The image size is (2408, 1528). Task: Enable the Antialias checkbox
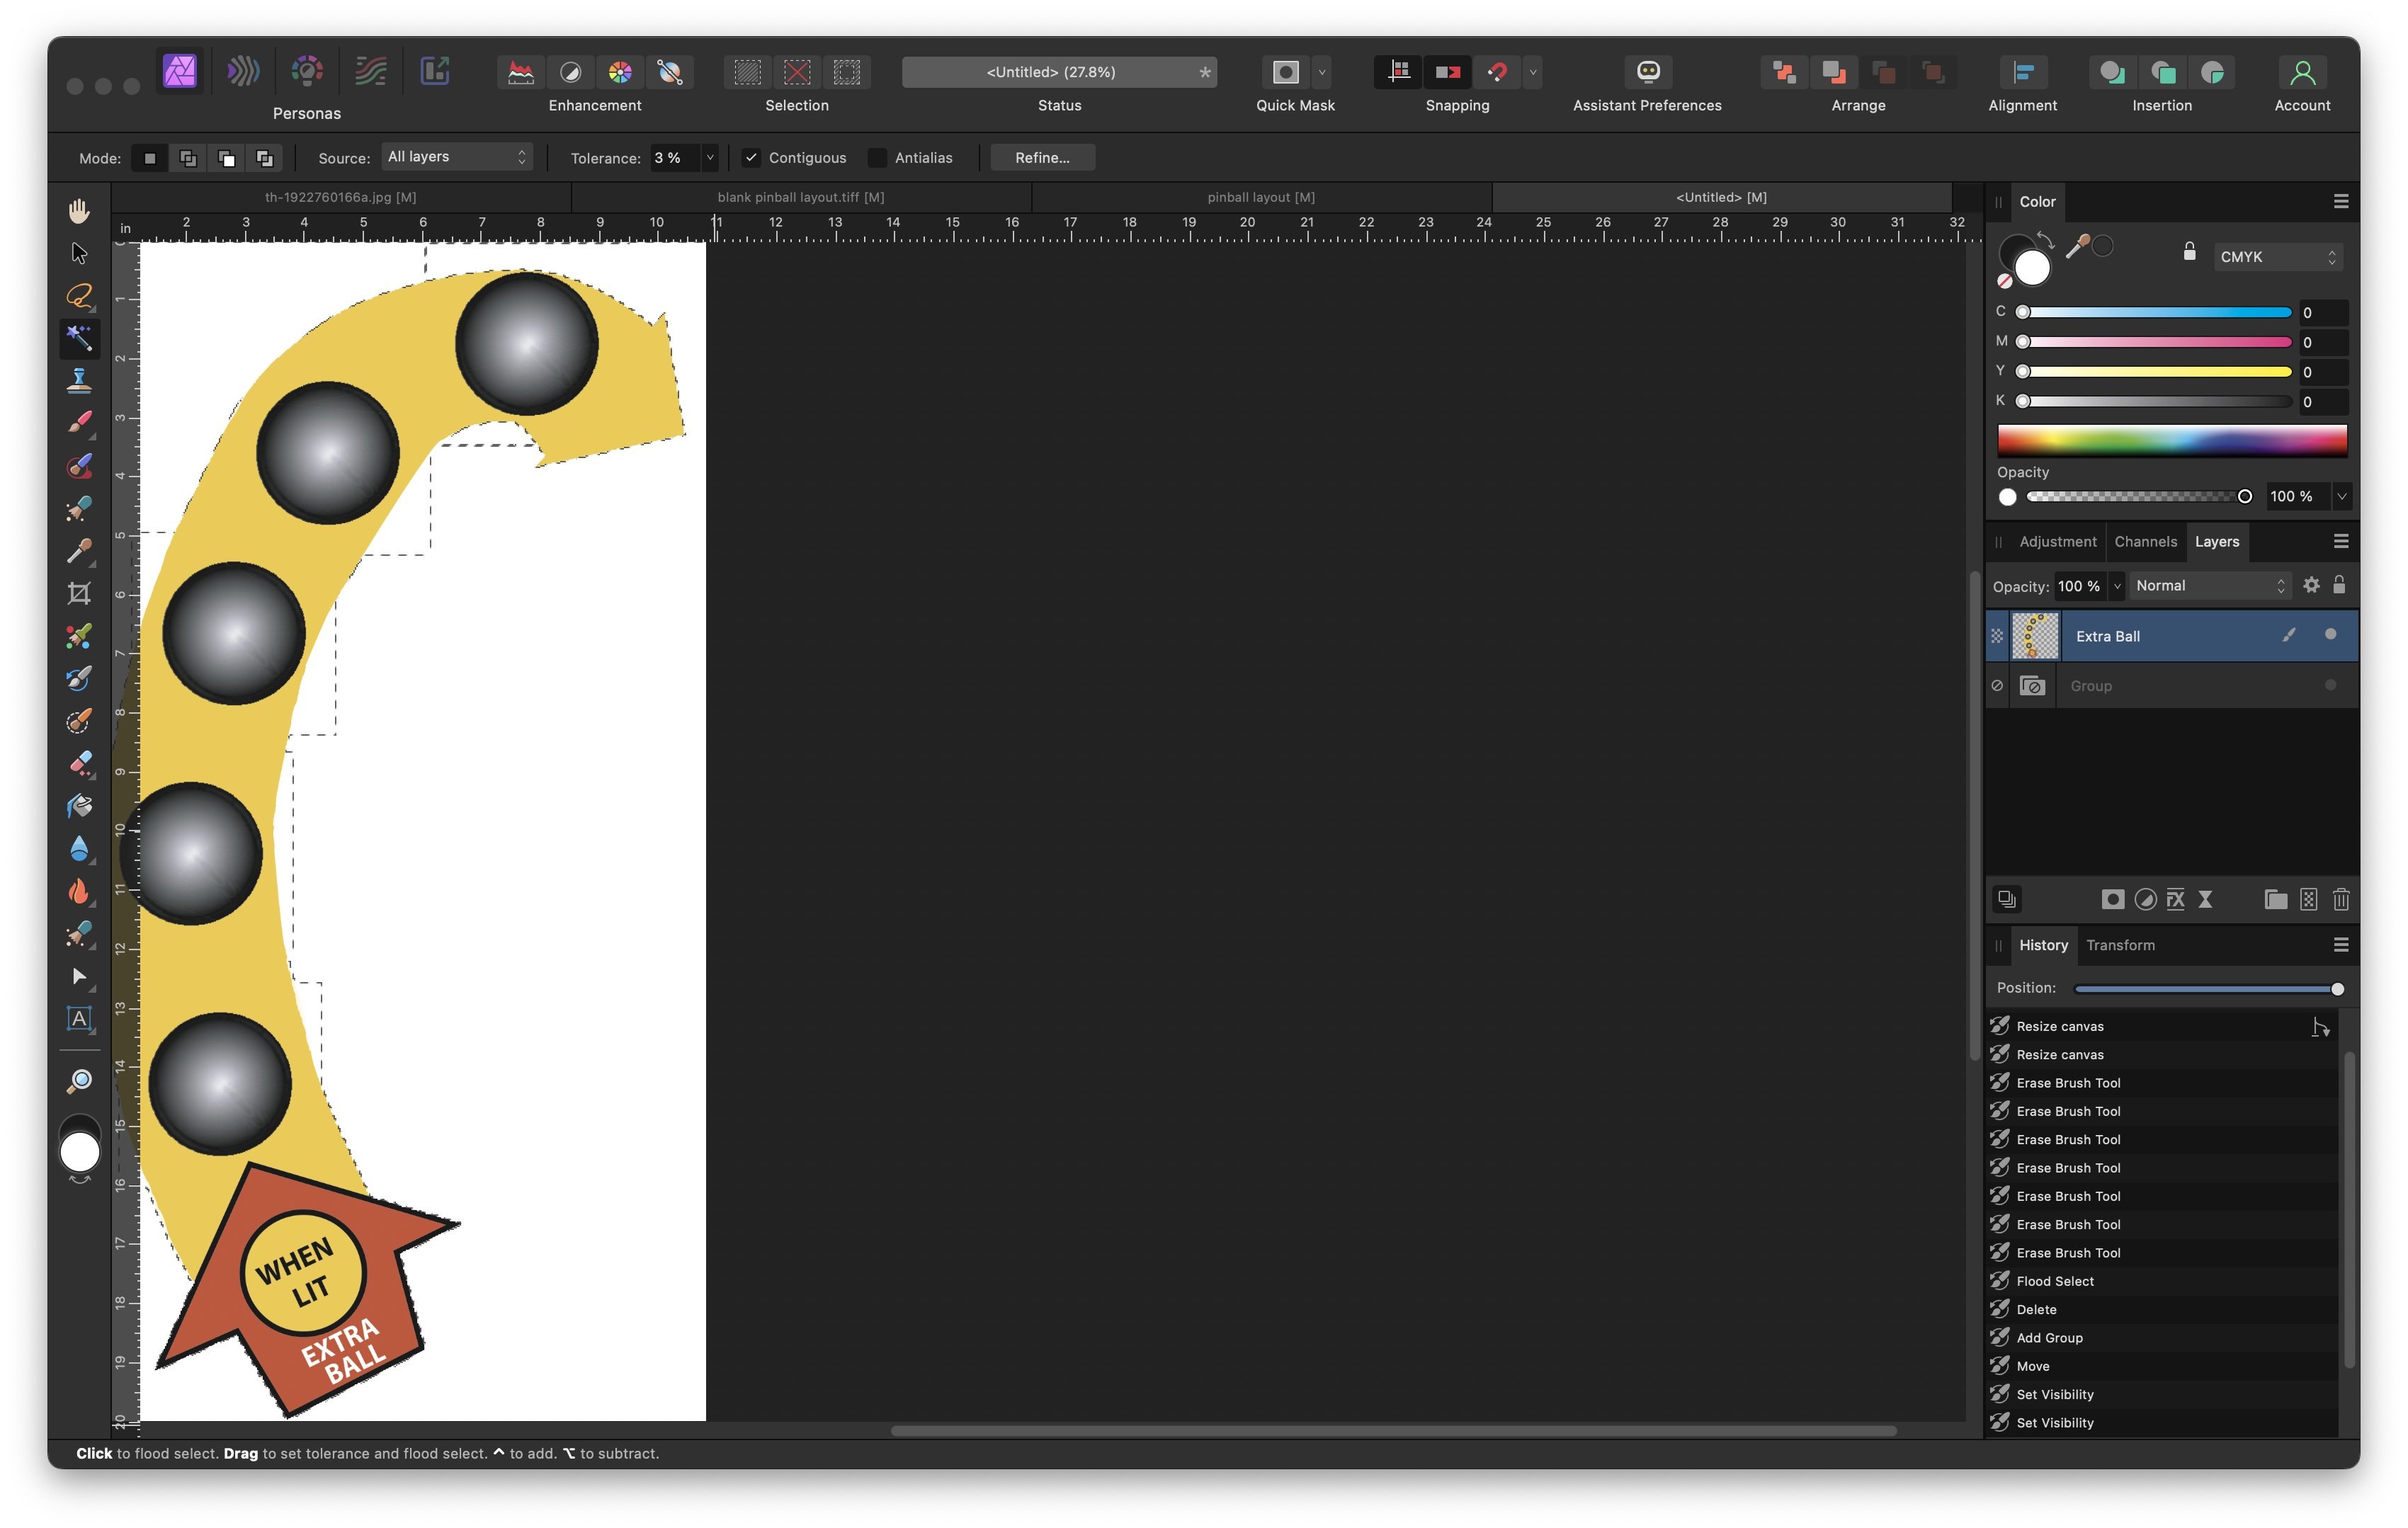(878, 158)
